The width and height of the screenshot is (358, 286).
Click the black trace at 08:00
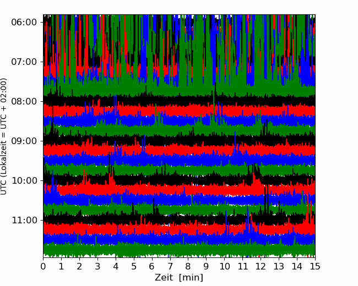[179, 100]
